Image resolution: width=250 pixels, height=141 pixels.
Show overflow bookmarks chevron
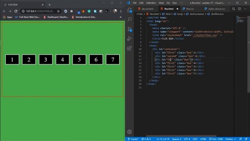[x=121, y=17]
